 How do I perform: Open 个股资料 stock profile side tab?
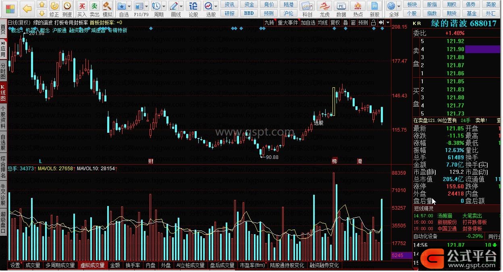click(3, 117)
